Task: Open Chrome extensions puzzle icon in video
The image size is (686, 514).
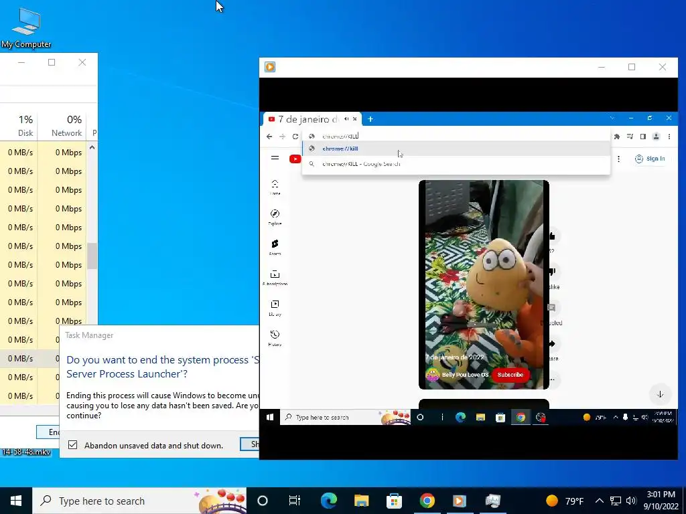Action: [x=617, y=137]
